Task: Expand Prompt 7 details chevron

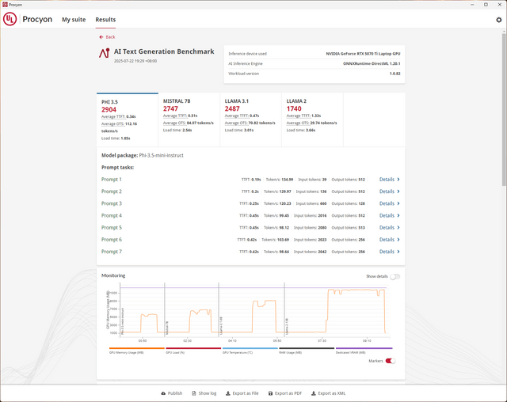Action: [x=398, y=252]
